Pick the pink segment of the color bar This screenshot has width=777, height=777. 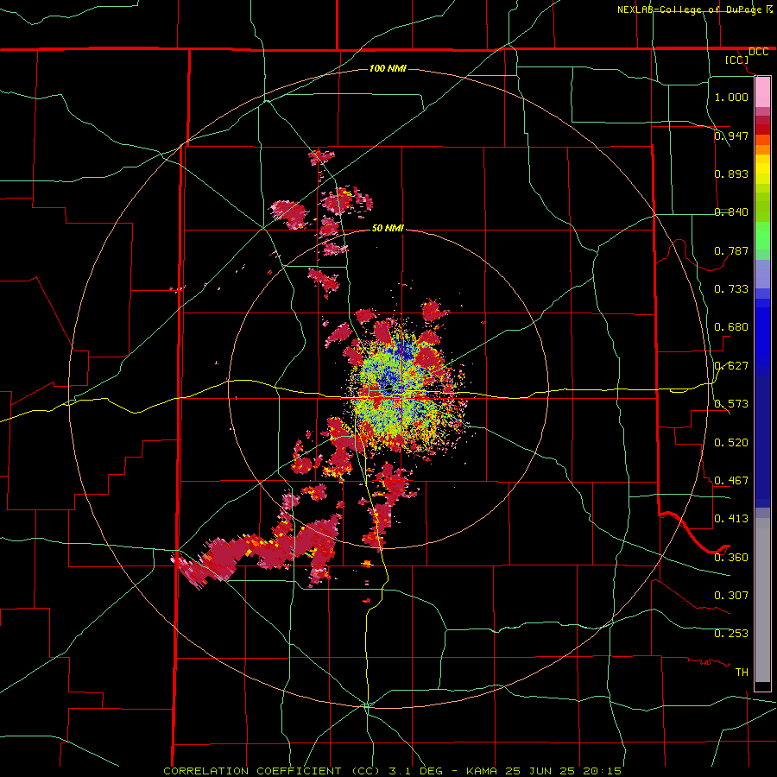762,92
